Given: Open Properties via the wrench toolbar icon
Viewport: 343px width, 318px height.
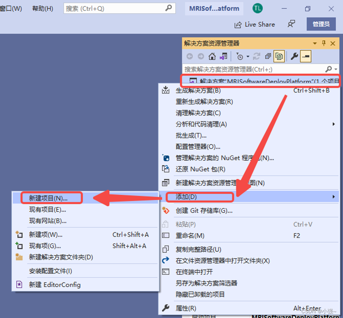Looking at the screenshot, I should point(294,56).
